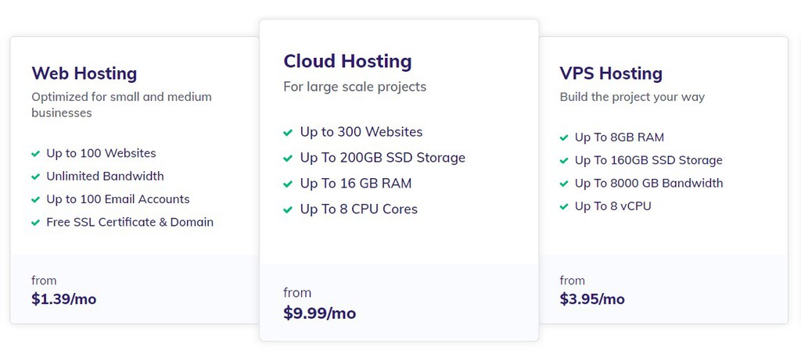Click the $3.95/mo VPS Hosting price
Screen dimensions: 801x357
pyautogui.click(x=592, y=298)
